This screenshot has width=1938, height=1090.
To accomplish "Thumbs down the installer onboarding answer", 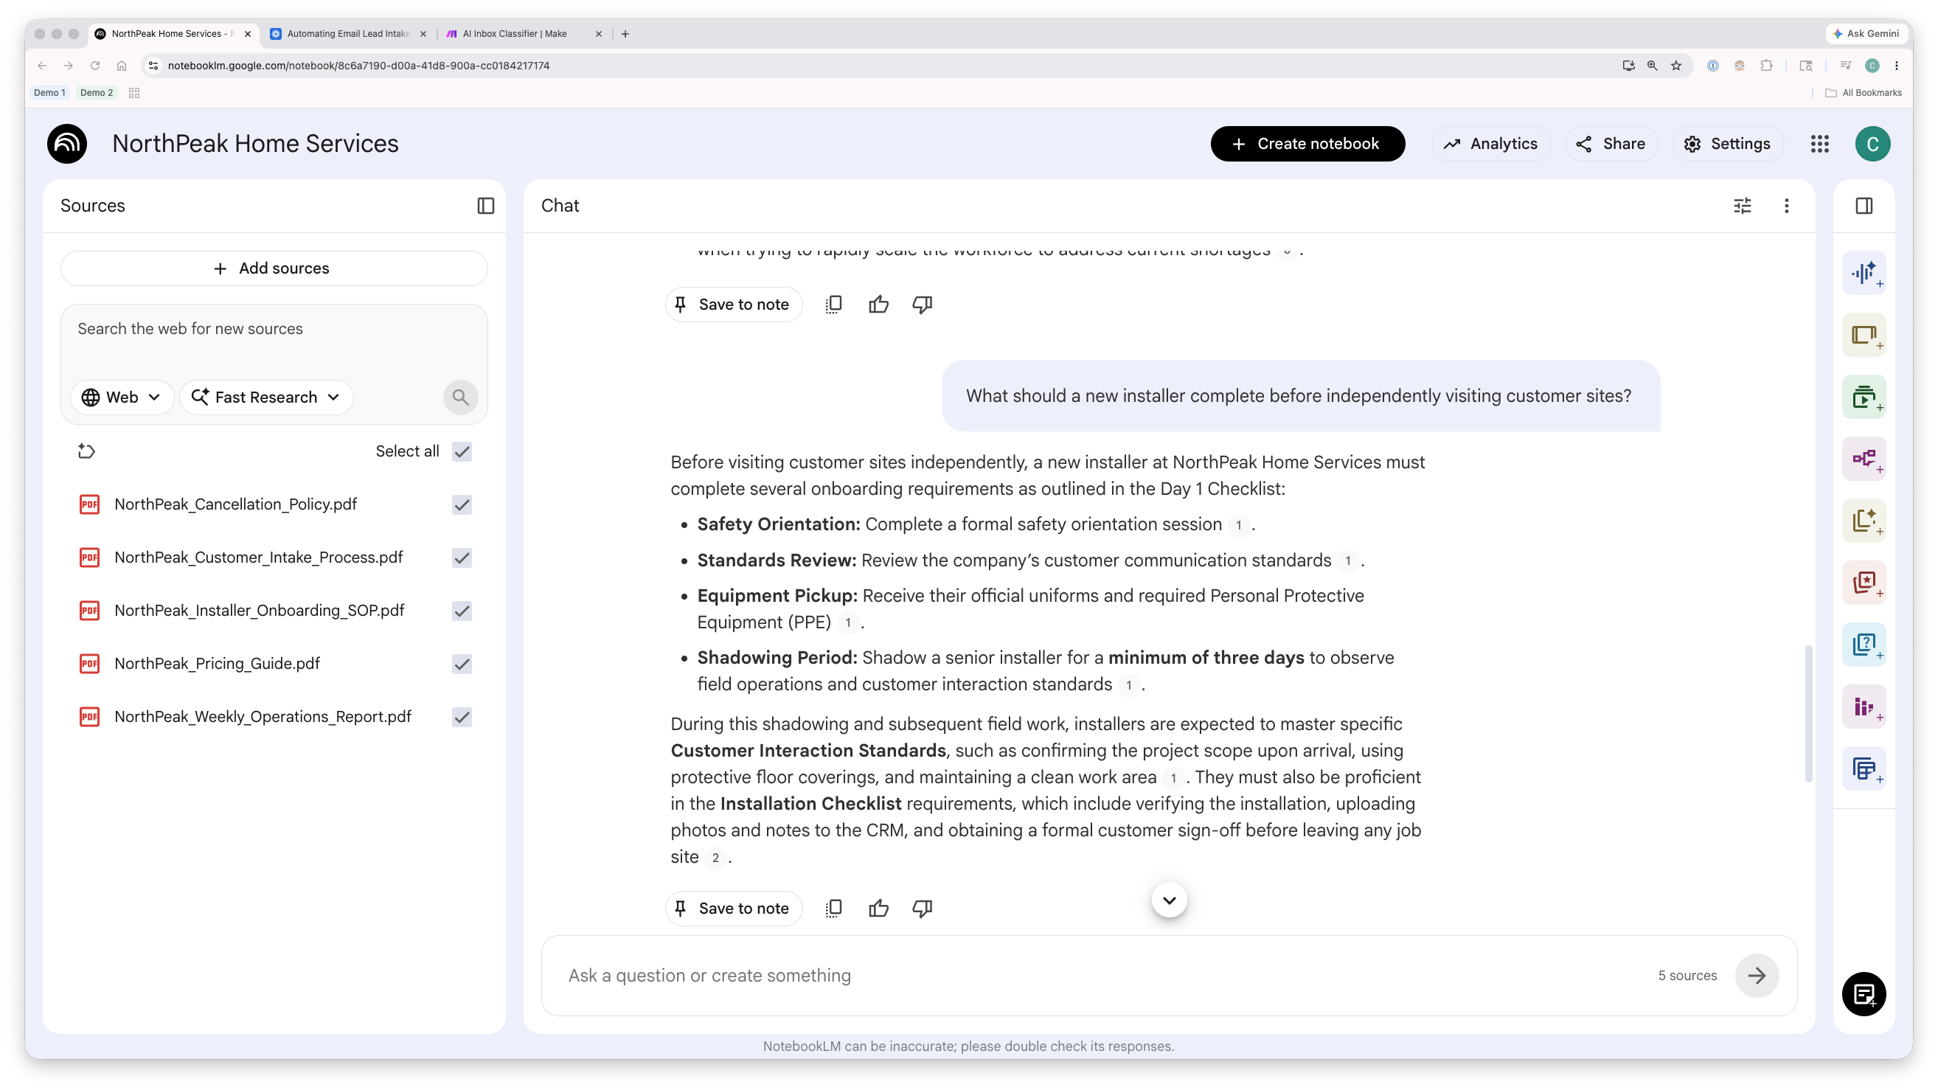I will tap(923, 908).
